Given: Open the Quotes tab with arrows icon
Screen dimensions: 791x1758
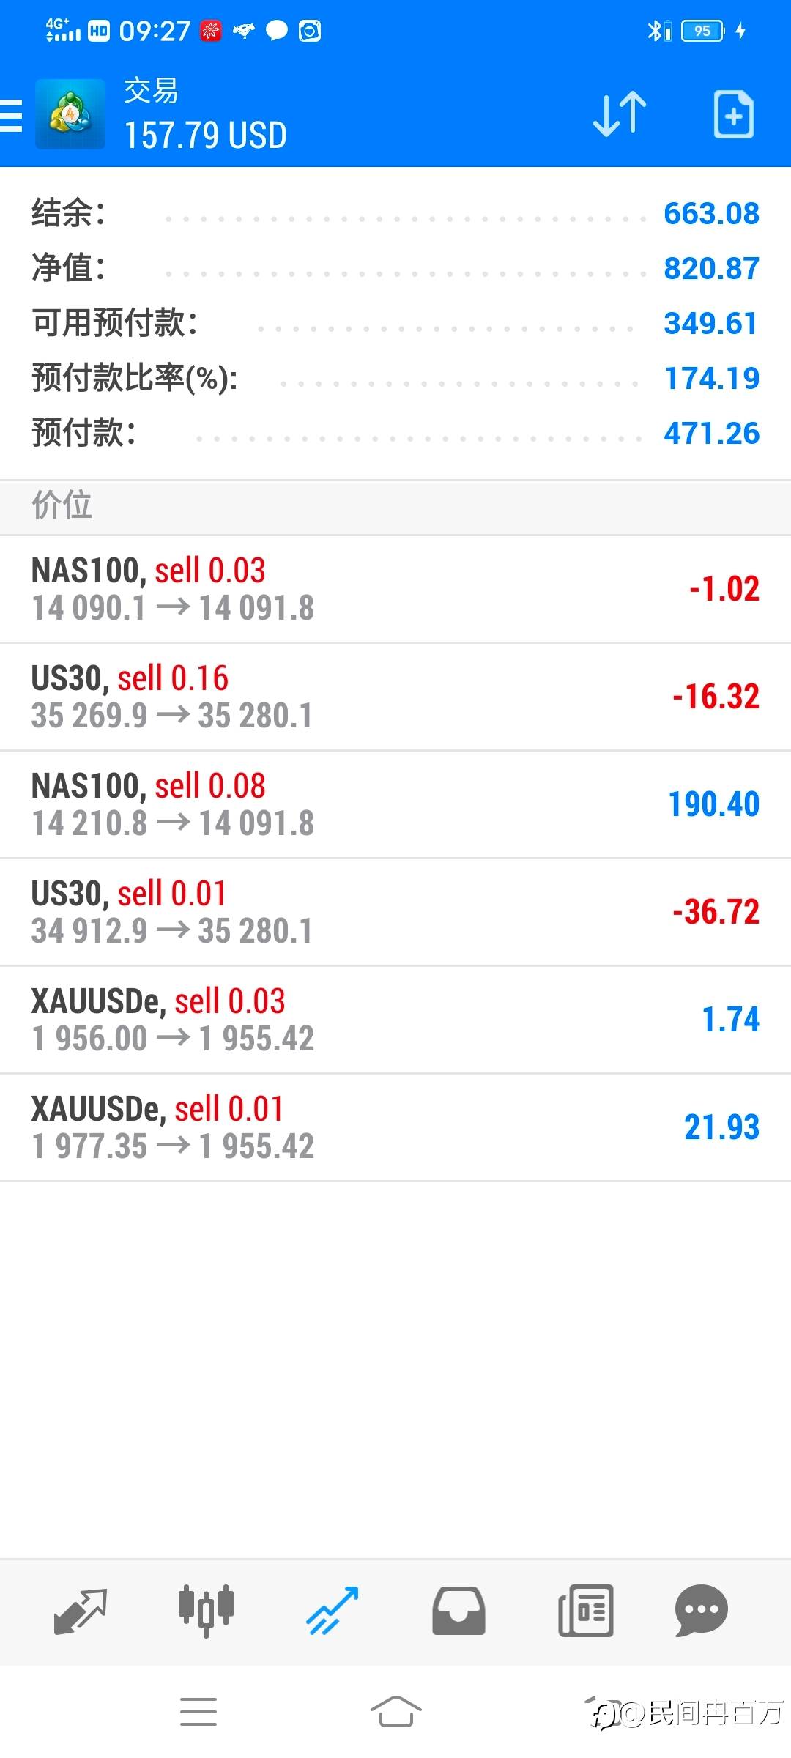Looking at the screenshot, I should pyautogui.click(x=80, y=1611).
